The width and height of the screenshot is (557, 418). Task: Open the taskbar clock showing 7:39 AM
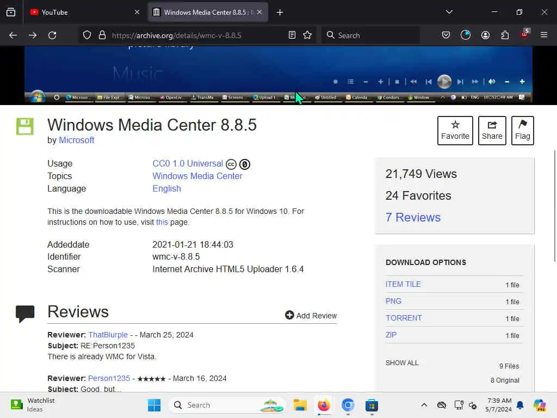click(498, 405)
